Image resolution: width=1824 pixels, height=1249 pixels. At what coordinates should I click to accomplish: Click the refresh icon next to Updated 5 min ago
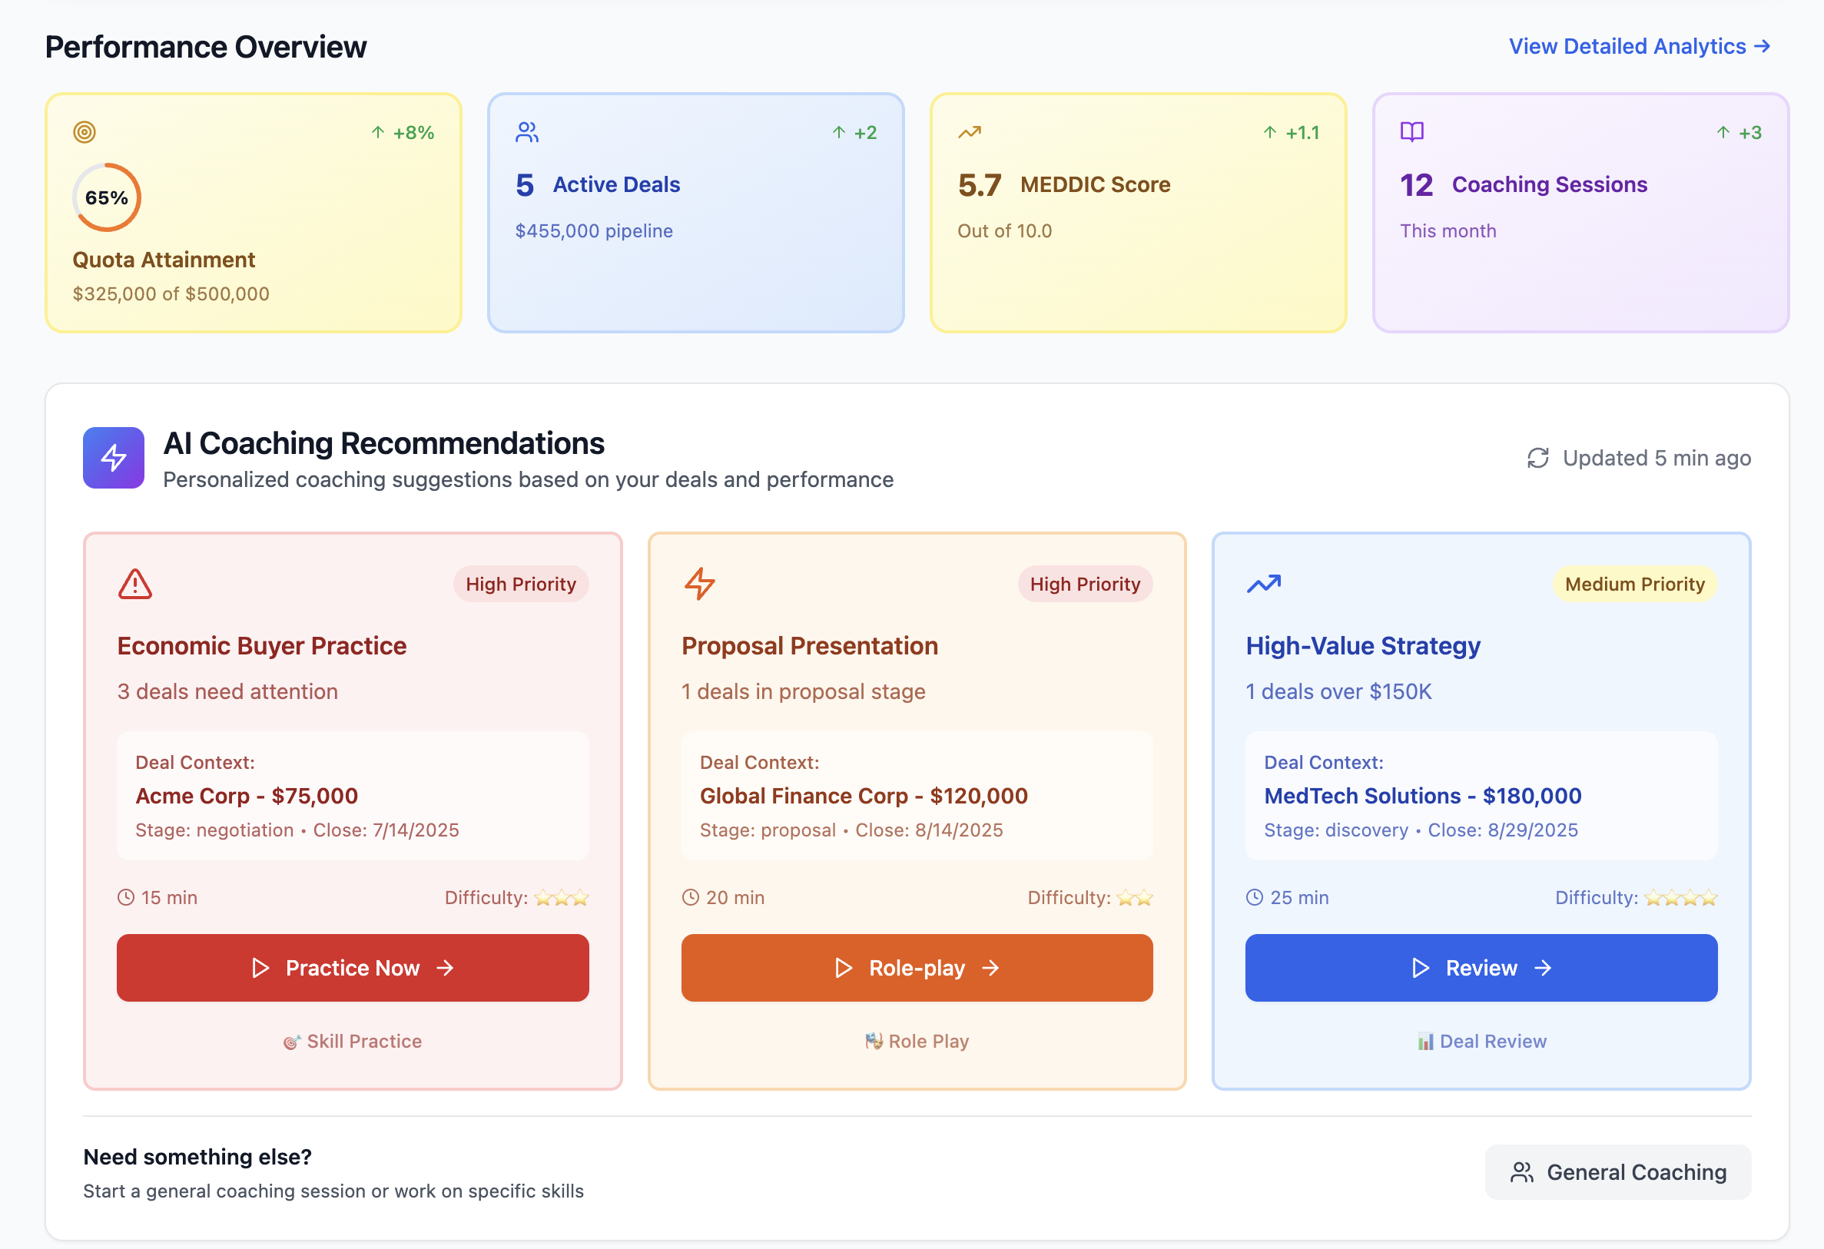1537,457
